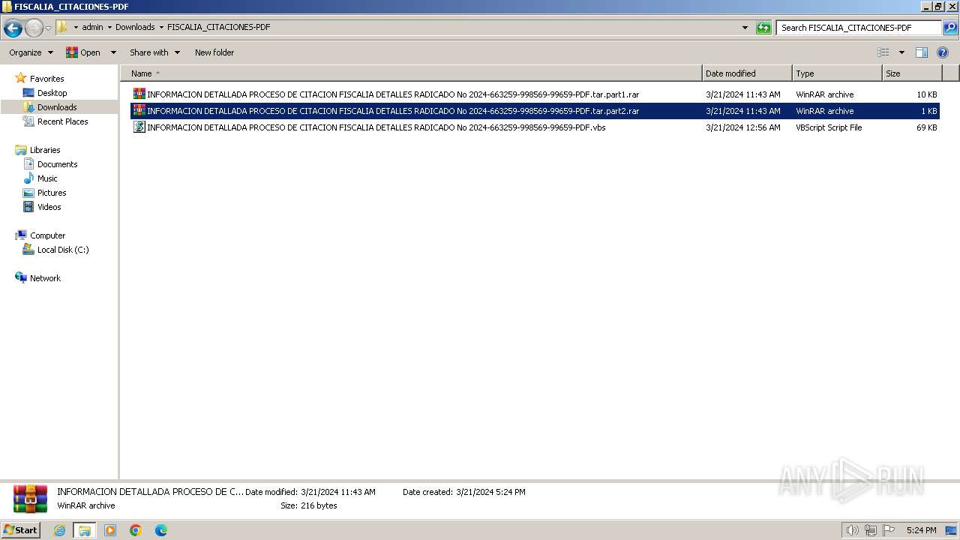The height and width of the screenshot is (540, 960).
Task: Click the Start button
Action: tap(20, 530)
